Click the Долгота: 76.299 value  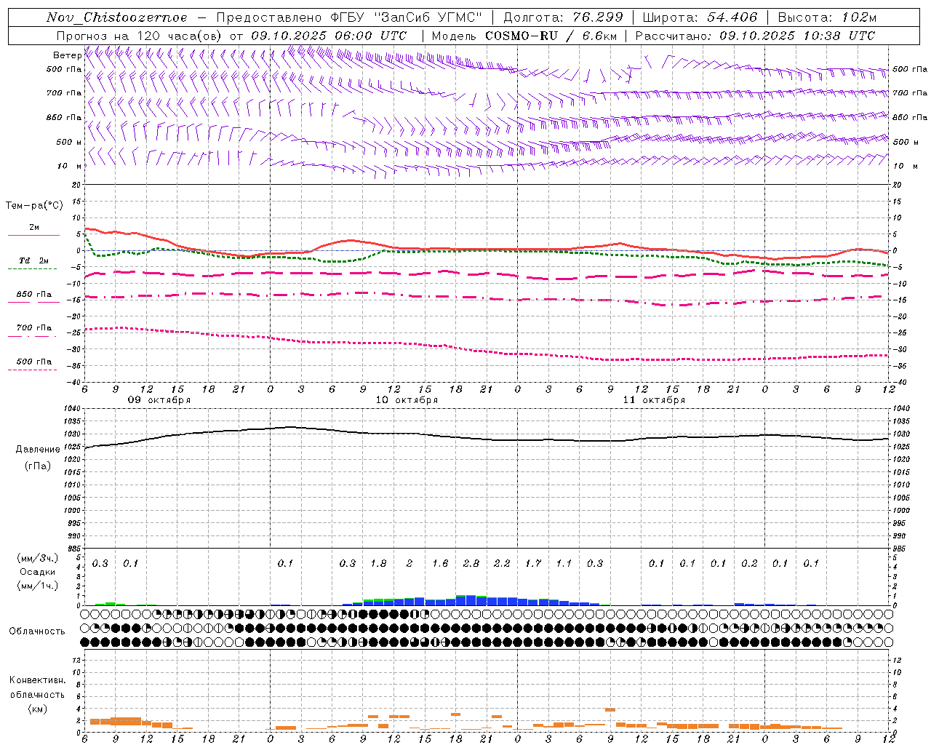click(x=563, y=17)
